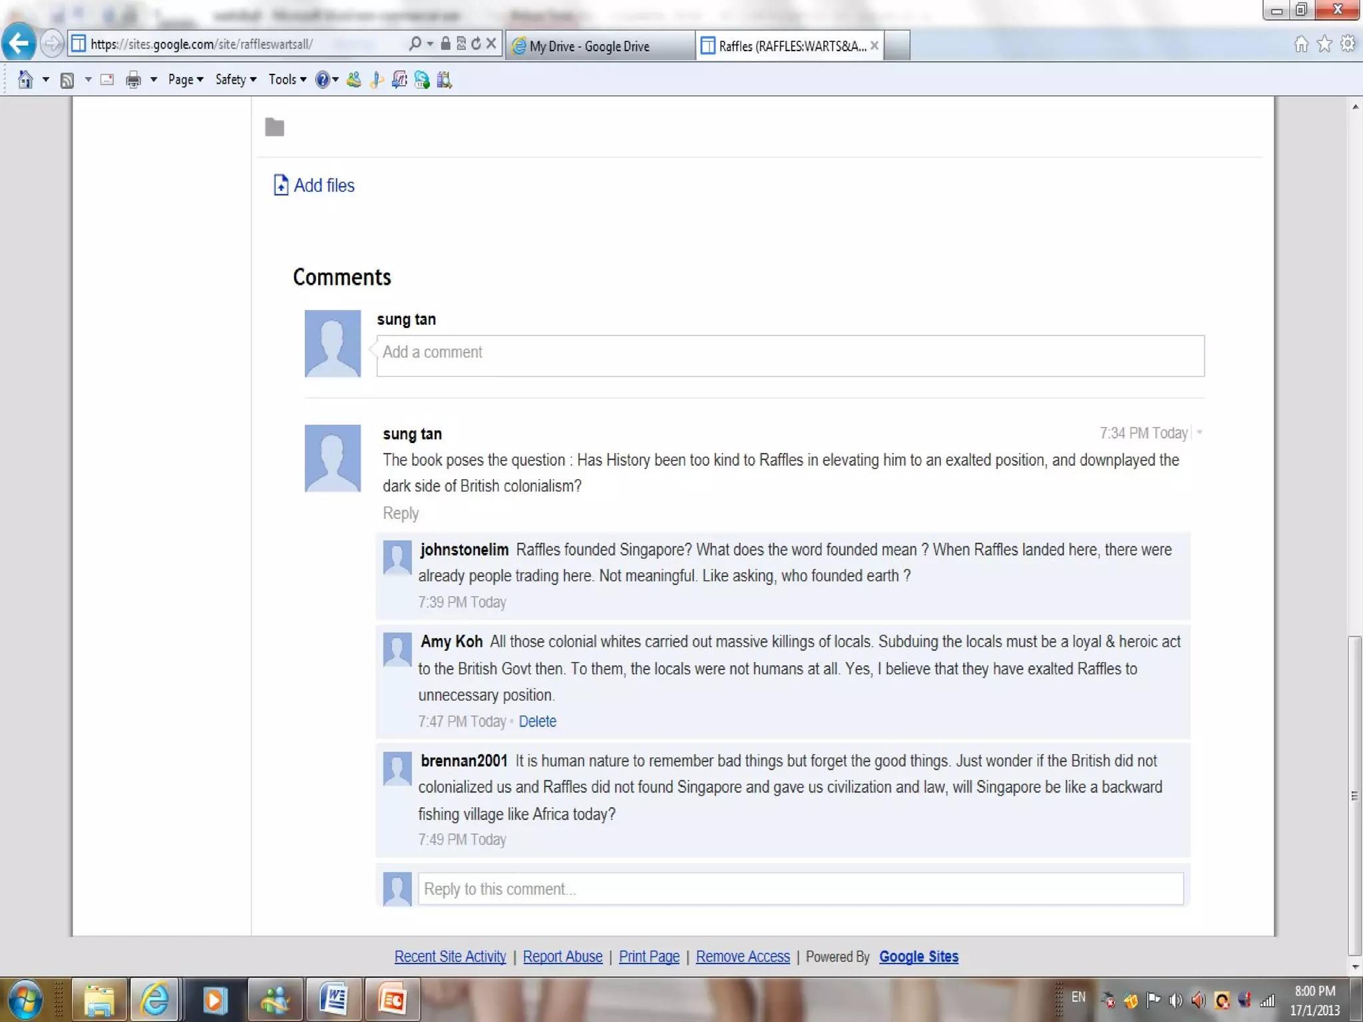Click the Home icon in command bar

click(x=25, y=80)
